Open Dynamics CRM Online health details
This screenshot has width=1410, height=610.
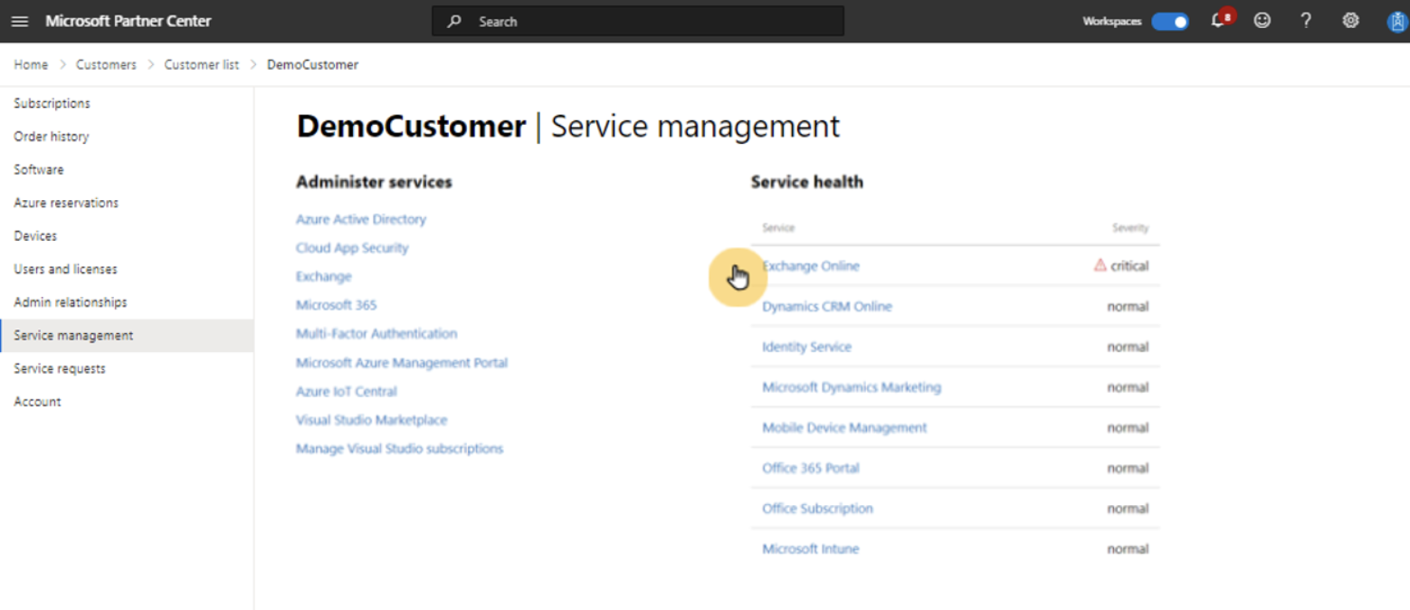(x=825, y=306)
